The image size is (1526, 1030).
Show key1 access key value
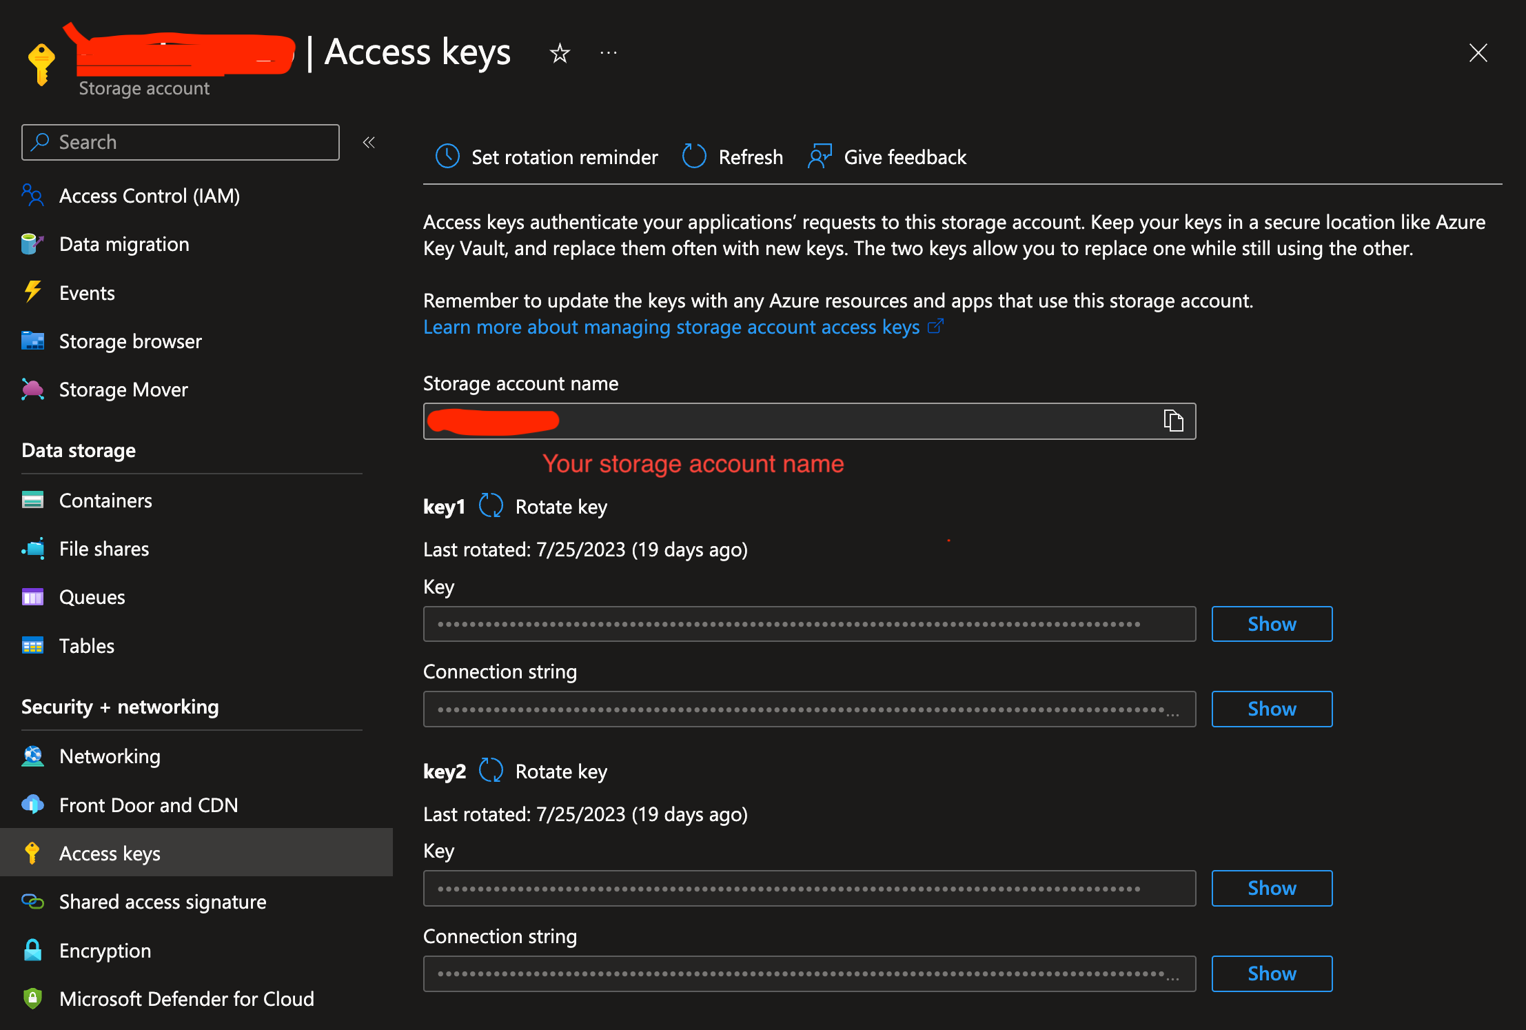click(x=1272, y=623)
